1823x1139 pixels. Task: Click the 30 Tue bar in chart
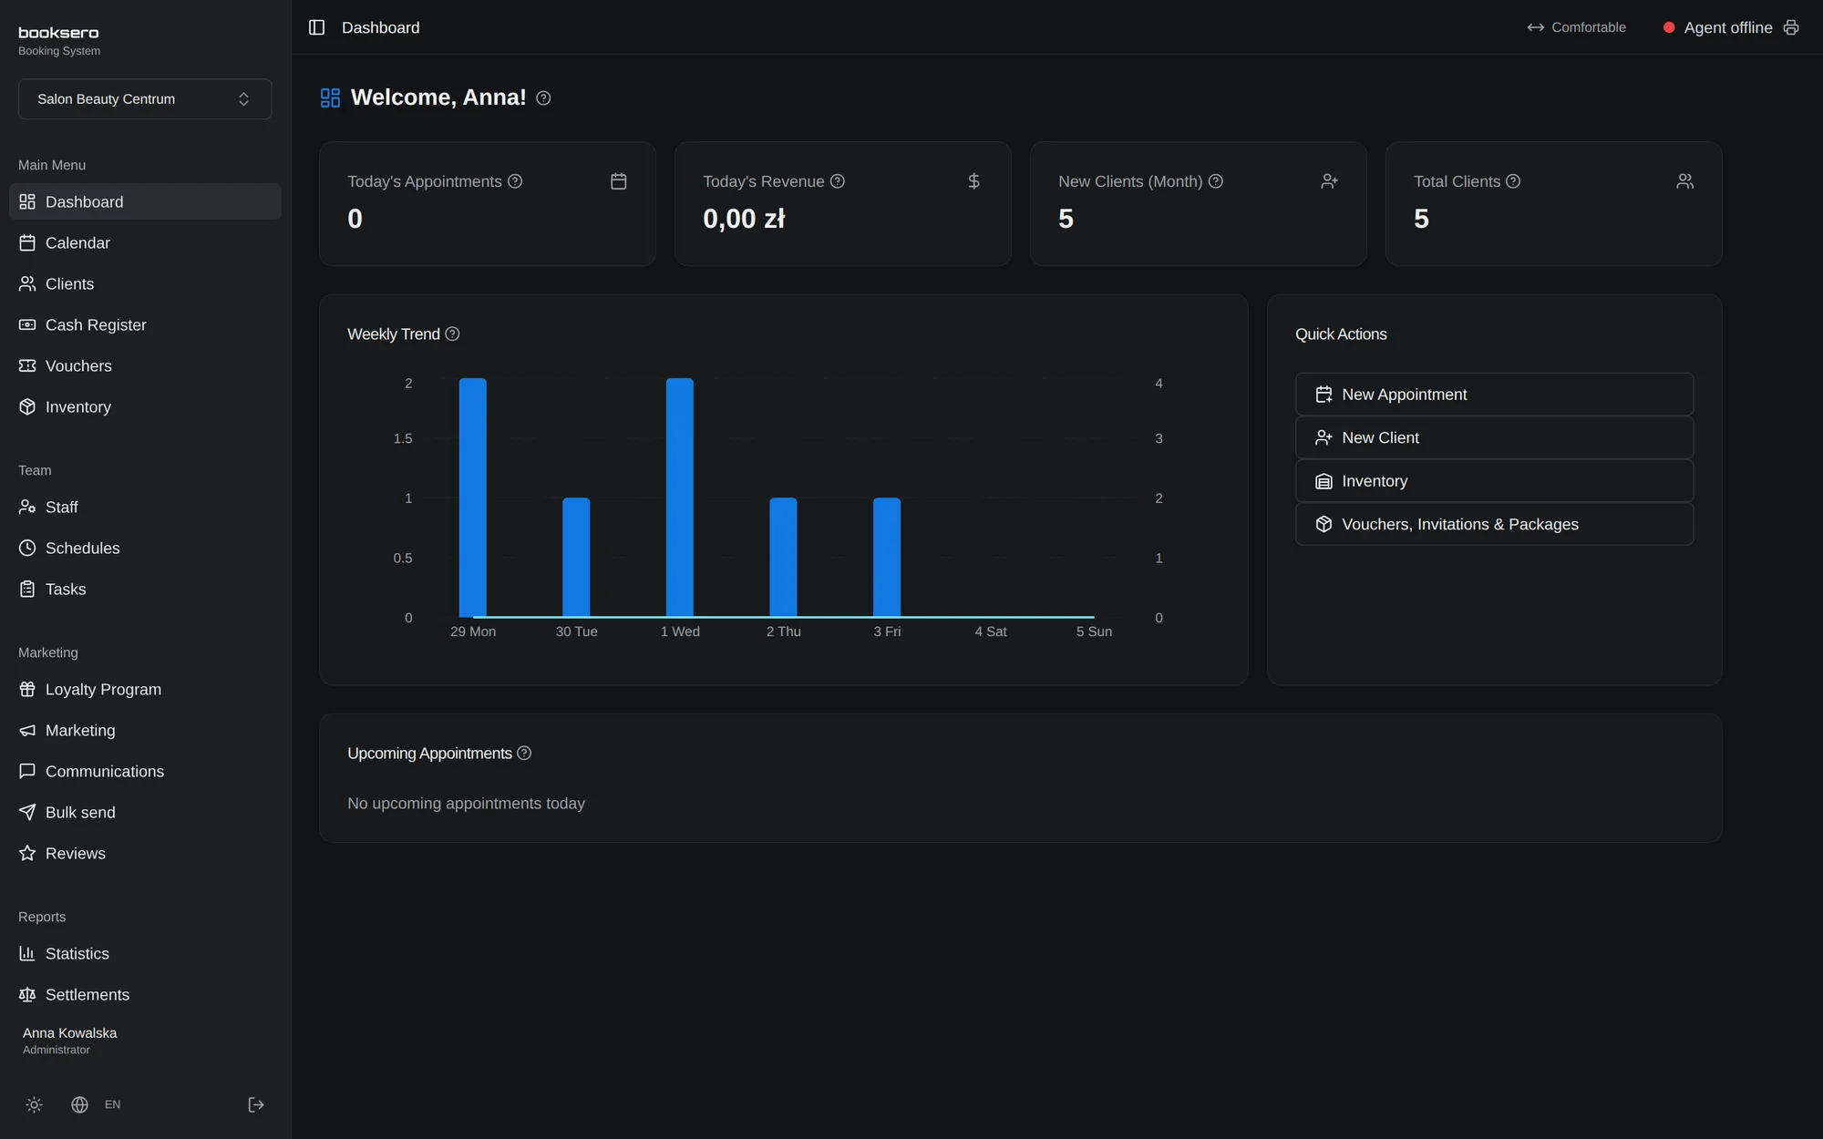(576, 558)
